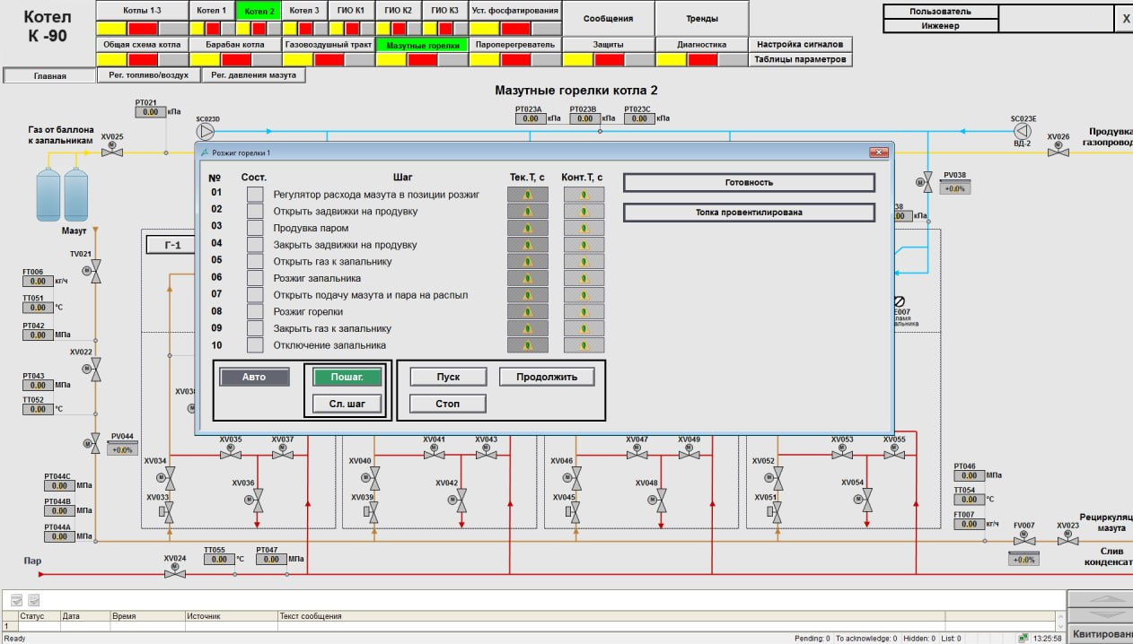Image resolution: width=1133 pixels, height=644 pixels.
Task: Toggle state box for step 10
Action: tap(255, 345)
